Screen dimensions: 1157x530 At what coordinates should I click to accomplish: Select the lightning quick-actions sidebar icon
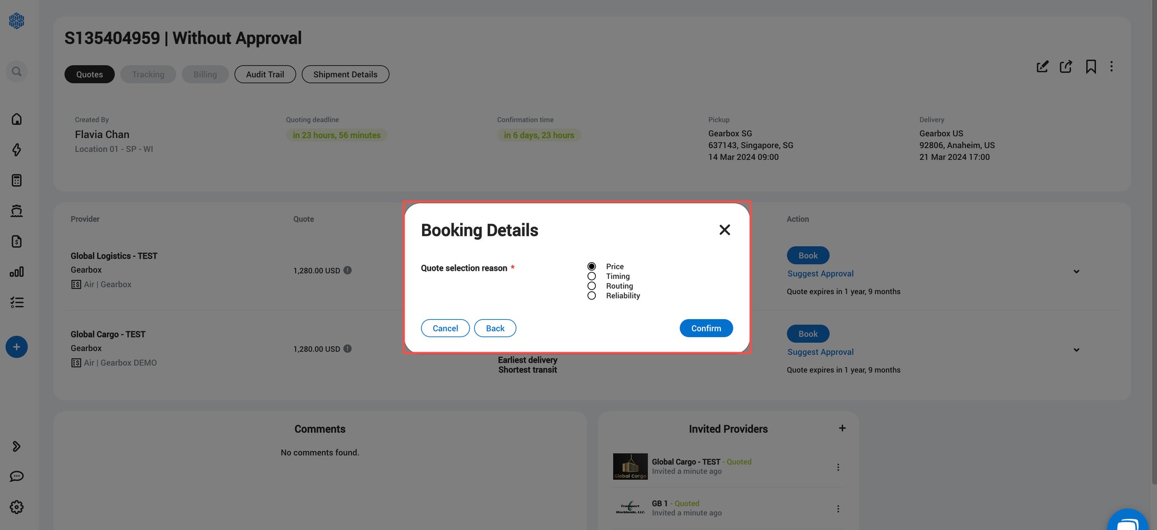(16, 150)
